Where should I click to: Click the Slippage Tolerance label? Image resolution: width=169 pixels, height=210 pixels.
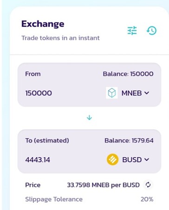54,199
